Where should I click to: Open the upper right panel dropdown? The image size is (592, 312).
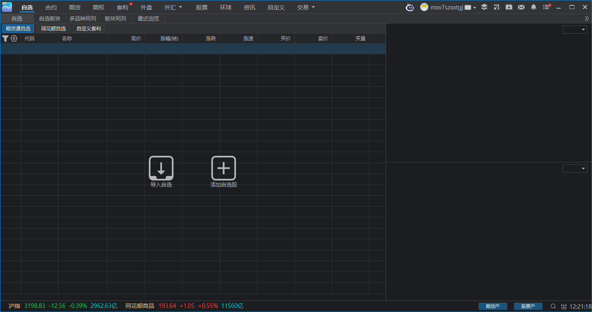click(575, 30)
